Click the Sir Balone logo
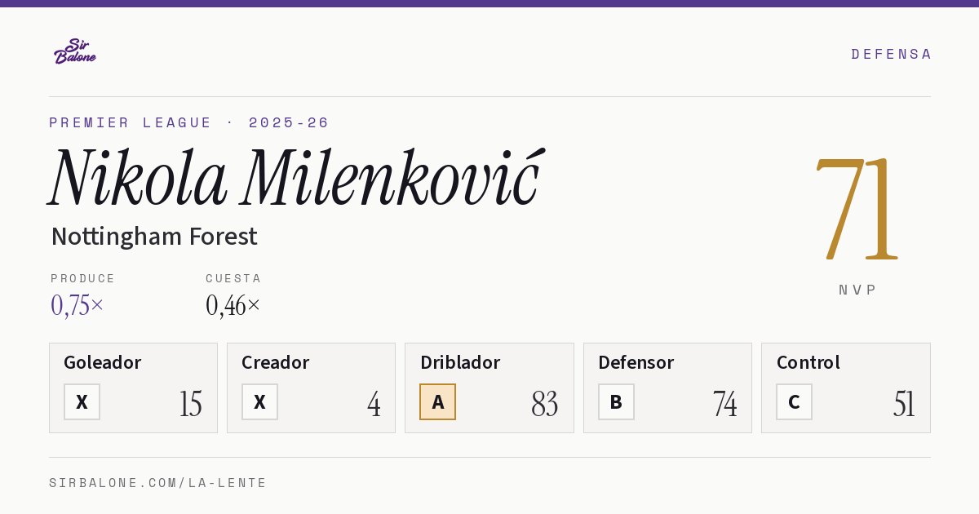Screen dimensions: 979x514 point(75,51)
